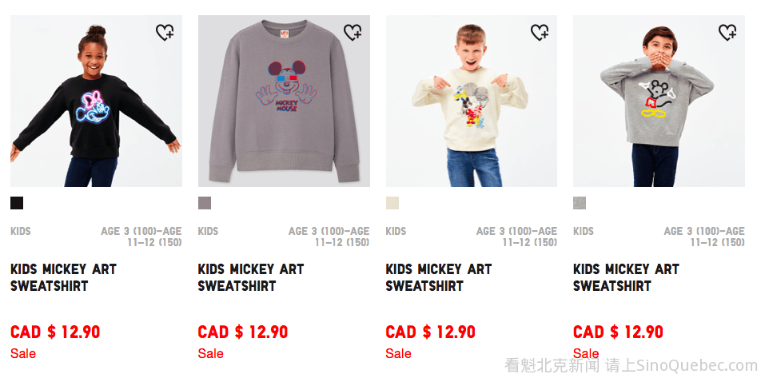761x378 pixels.
Task: Click wishlist heart on gray 3D-glasses Mickey sweatshirt
Action: click(x=353, y=33)
